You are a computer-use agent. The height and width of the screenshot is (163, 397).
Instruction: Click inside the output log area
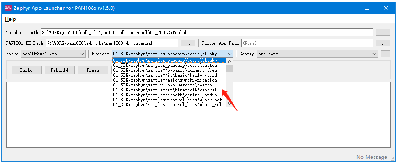pos(198,115)
